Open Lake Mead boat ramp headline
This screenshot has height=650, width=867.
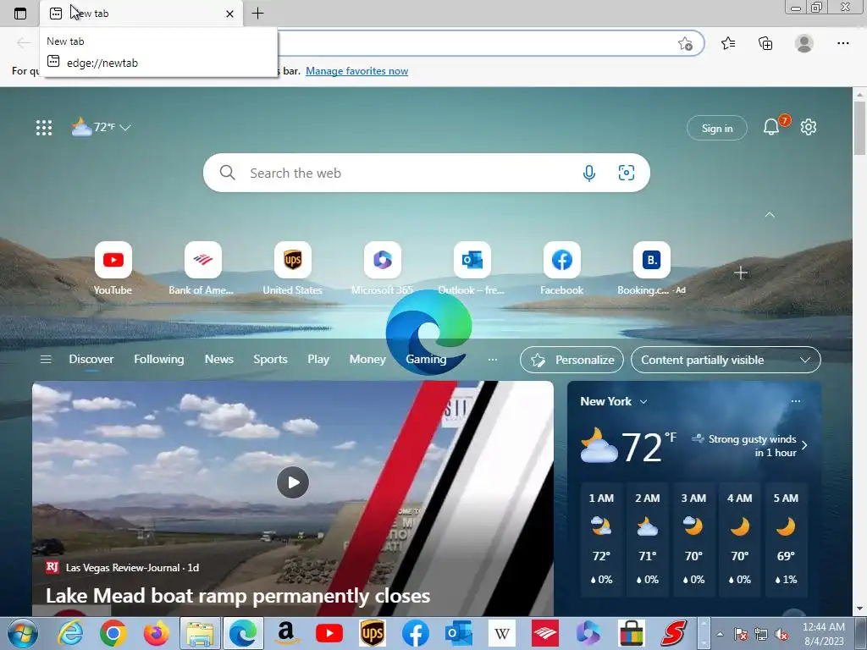point(238,596)
